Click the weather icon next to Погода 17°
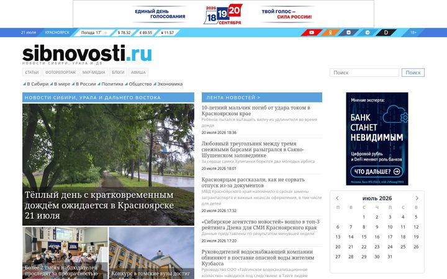Screen dimensions: 447x279 tap(105, 33)
